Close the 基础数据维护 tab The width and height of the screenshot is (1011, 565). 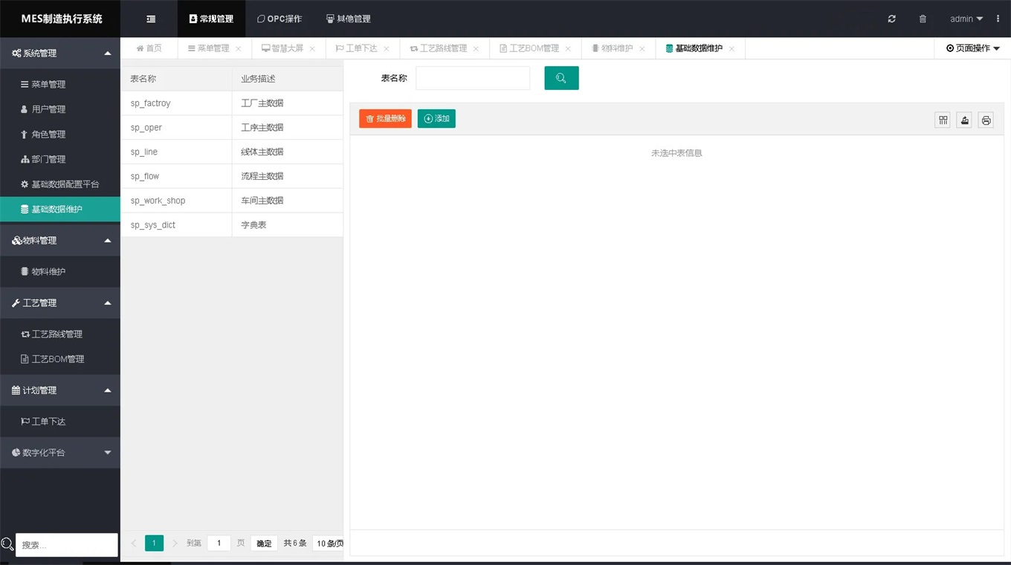(731, 49)
